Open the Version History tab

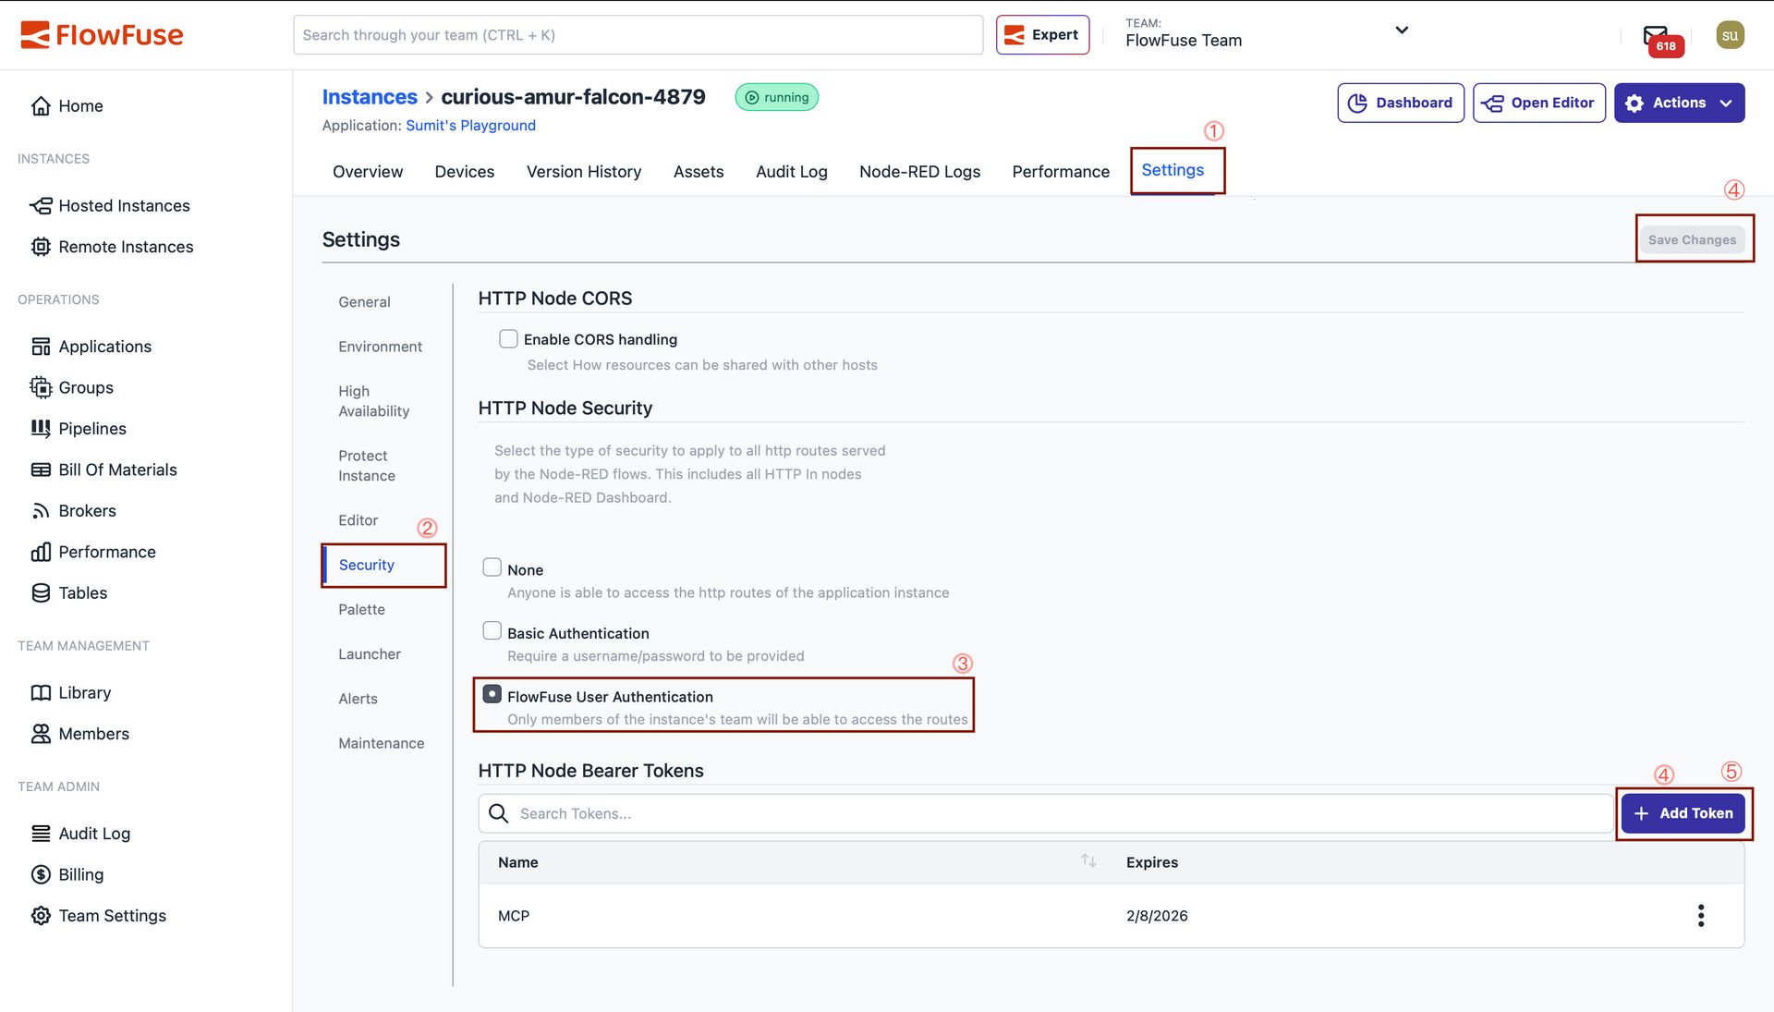tap(583, 171)
